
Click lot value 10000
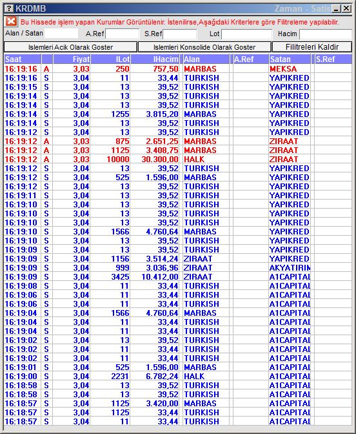coord(110,159)
